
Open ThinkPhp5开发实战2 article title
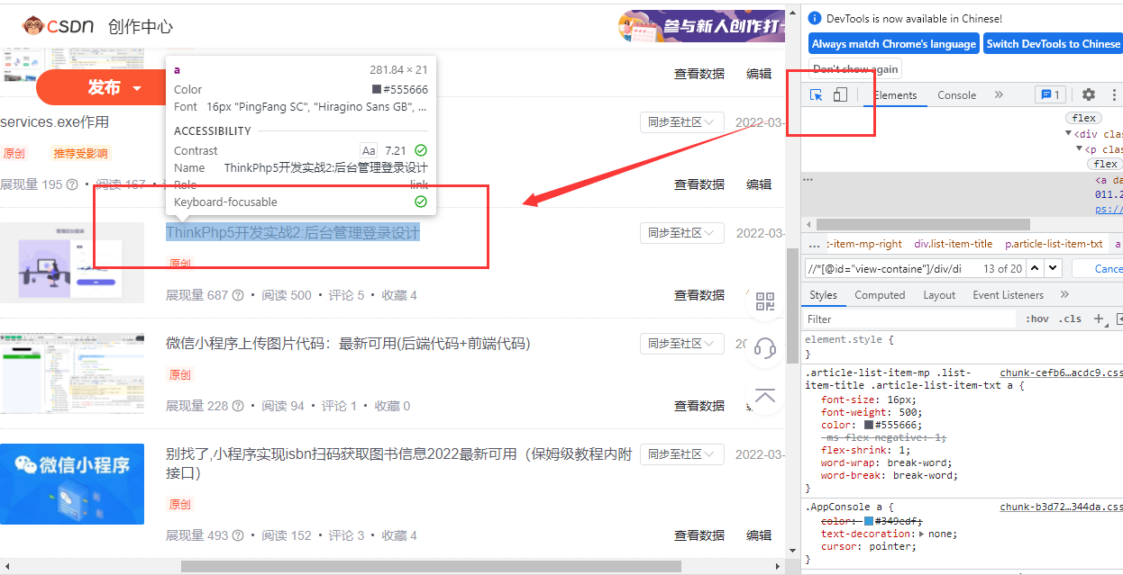pyautogui.click(x=293, y=233)
